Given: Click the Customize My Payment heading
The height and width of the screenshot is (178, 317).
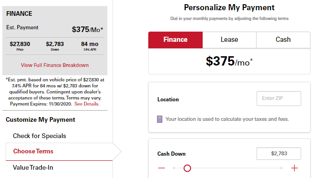Looking at the screenshot, I should pyautogui.click(x=40, y=119).
